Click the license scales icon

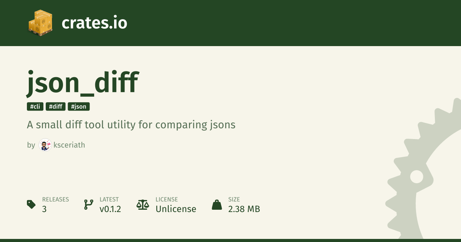coord(143,204)
